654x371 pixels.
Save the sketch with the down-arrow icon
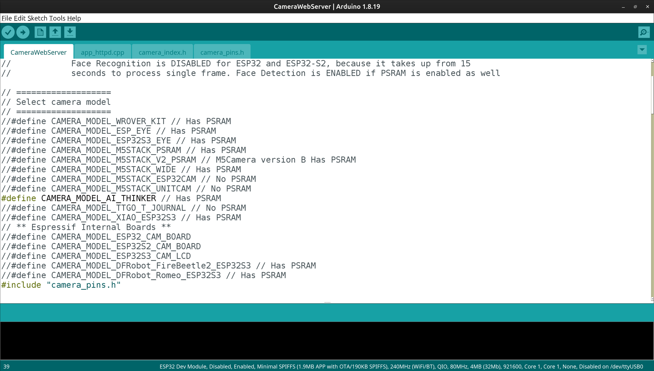[x=70, y=32]
